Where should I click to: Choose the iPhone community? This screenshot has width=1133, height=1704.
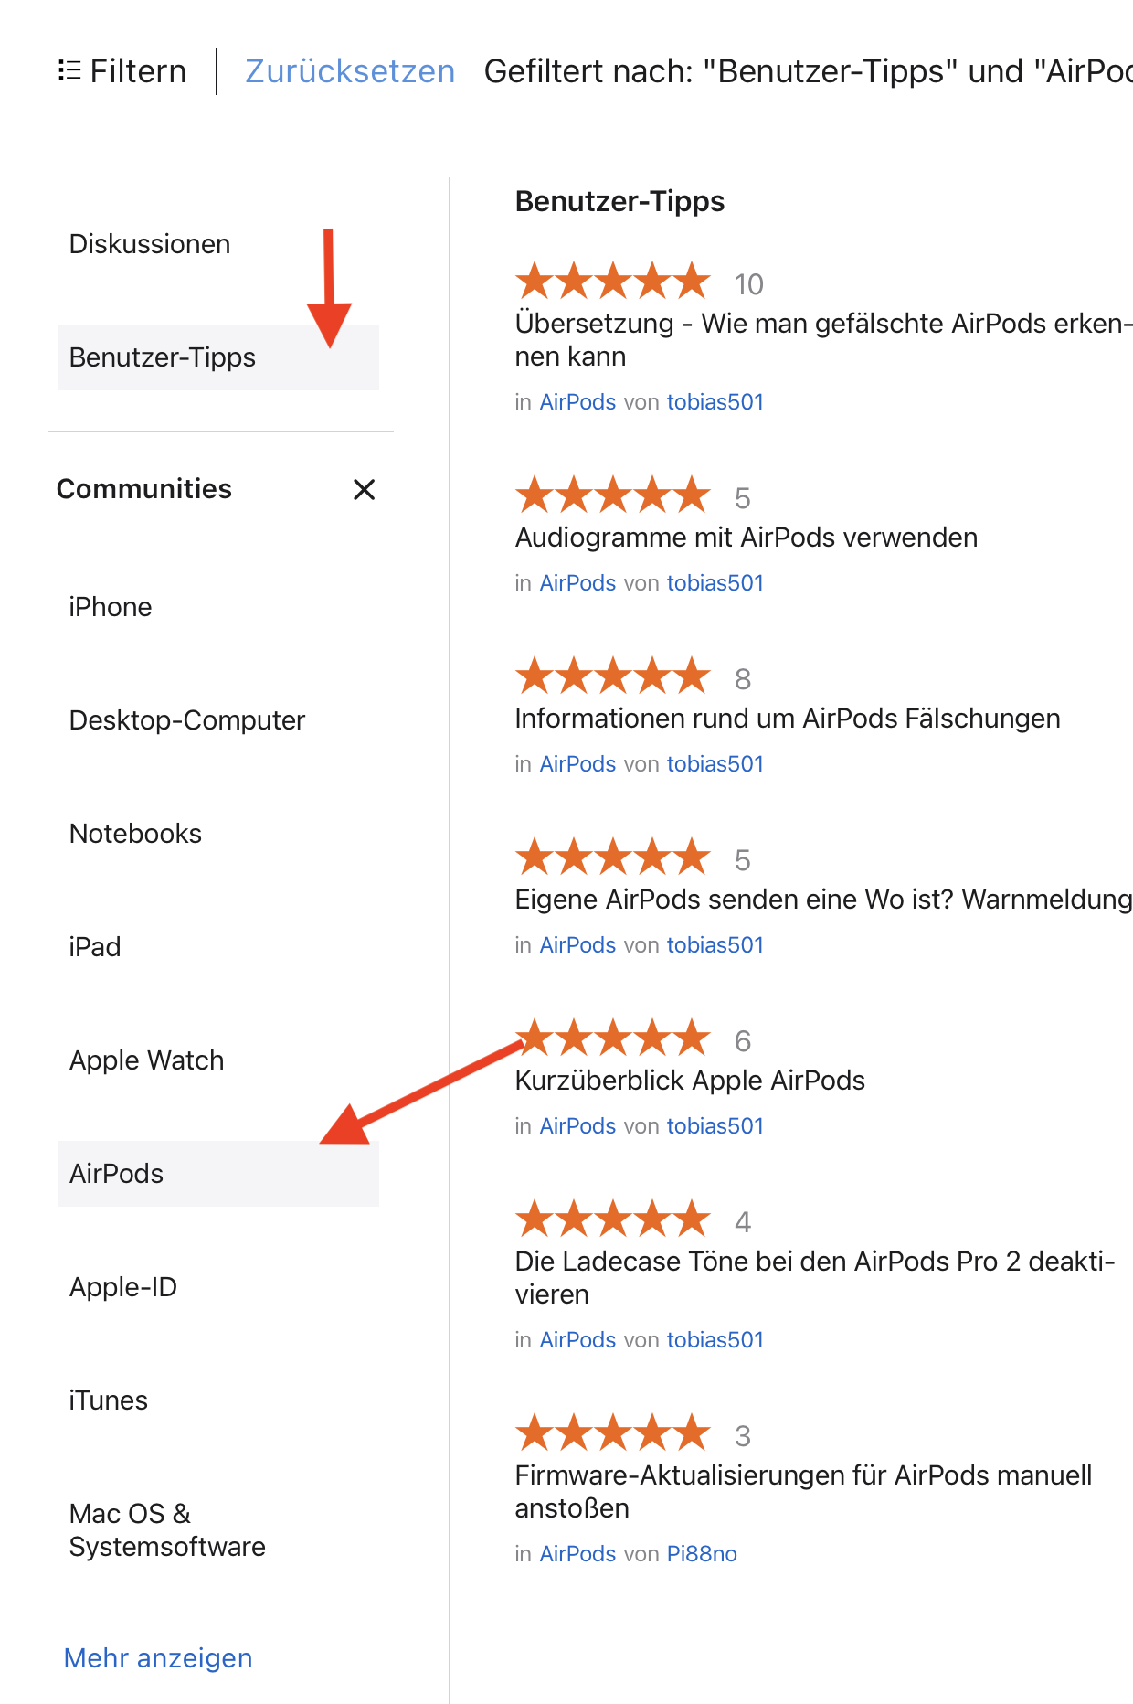click(x=111, y=607)
